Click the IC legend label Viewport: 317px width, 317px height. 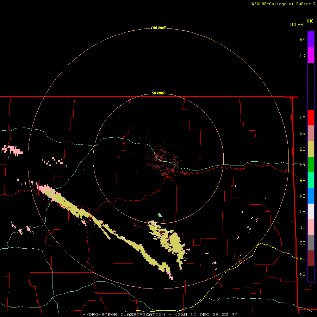pos(302,228)
